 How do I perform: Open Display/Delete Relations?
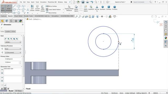coord(69,8)
